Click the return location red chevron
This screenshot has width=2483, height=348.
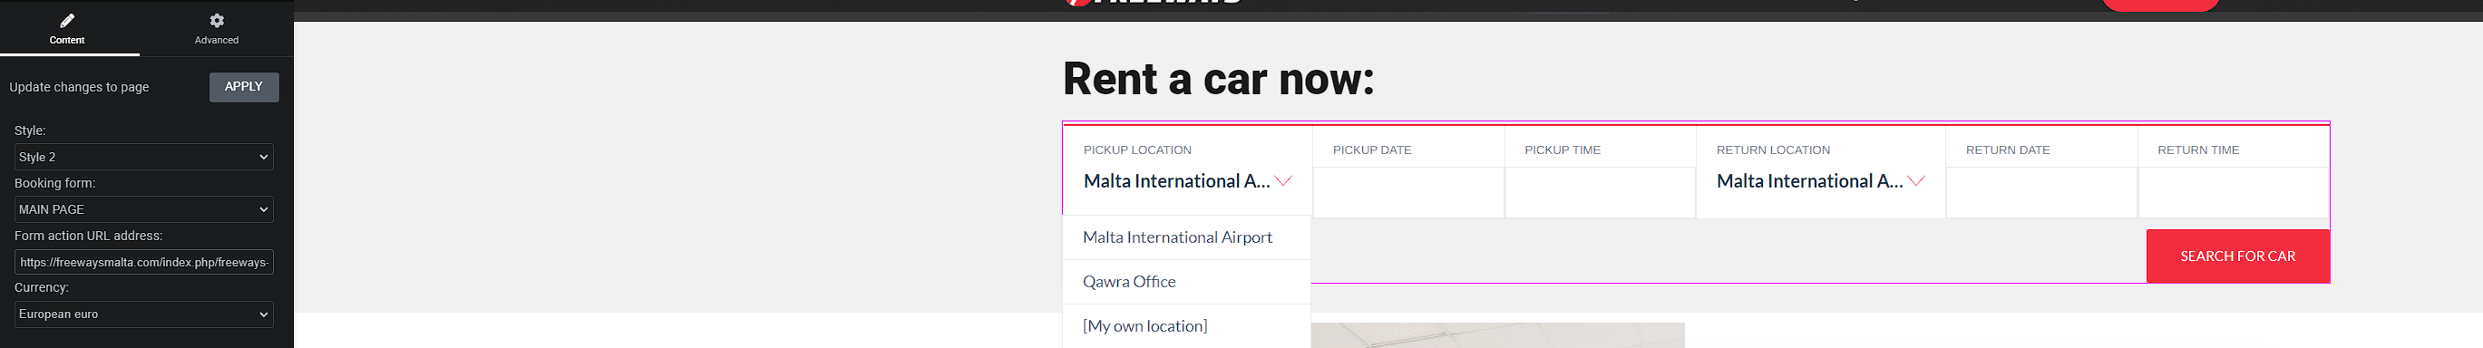pos(1916,180)
